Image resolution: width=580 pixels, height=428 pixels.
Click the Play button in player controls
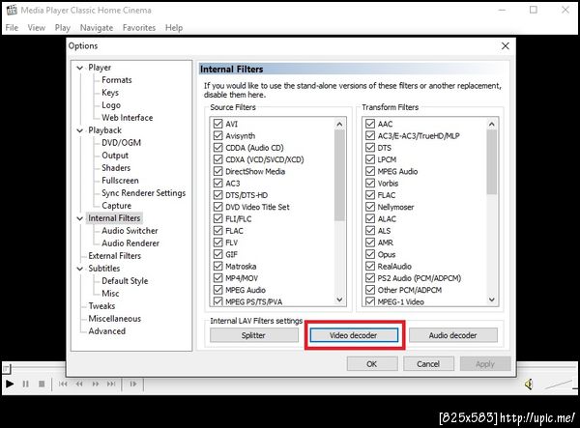[10, 384]
